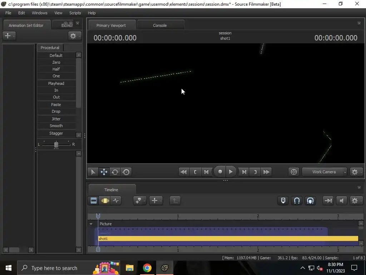Select the Procedural presets tab
The height and width of the screenshot is (275, 366).
pyautogui.click(x=50, y=48)
